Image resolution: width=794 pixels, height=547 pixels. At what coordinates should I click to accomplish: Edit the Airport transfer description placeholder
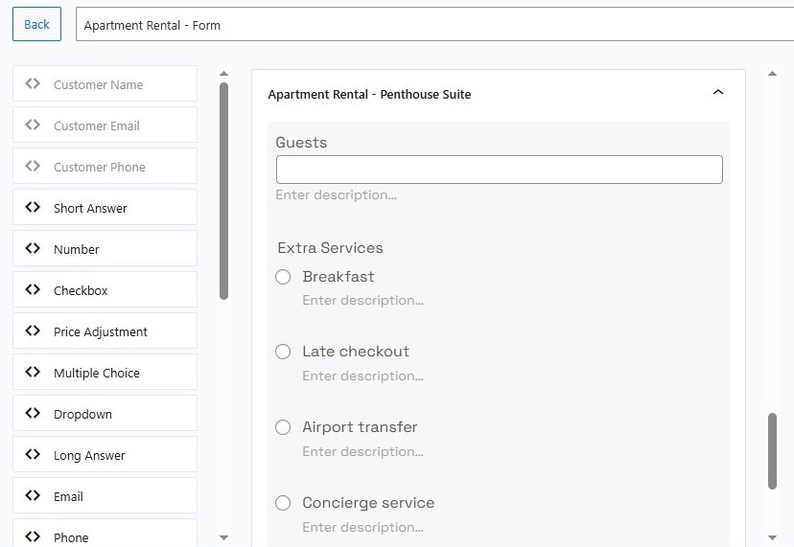[363, 452]
